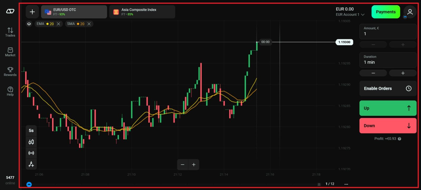Viewport: 421px width, 190px height.
Task: Toggle Enable Orders option
Action: coord(388,89)
